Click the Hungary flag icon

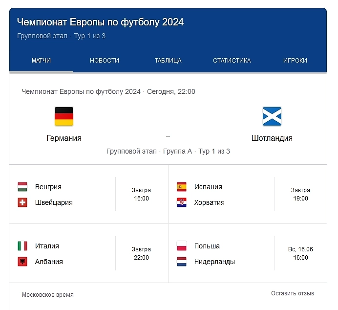pyautogui.click(x=22, y=187)
